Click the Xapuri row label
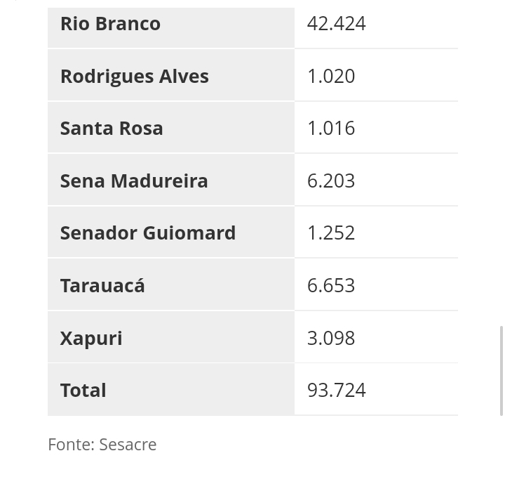 point(91,338)
